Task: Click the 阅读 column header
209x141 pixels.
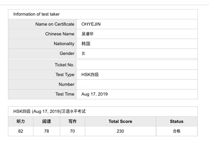Action: click(x=47, y=121)
